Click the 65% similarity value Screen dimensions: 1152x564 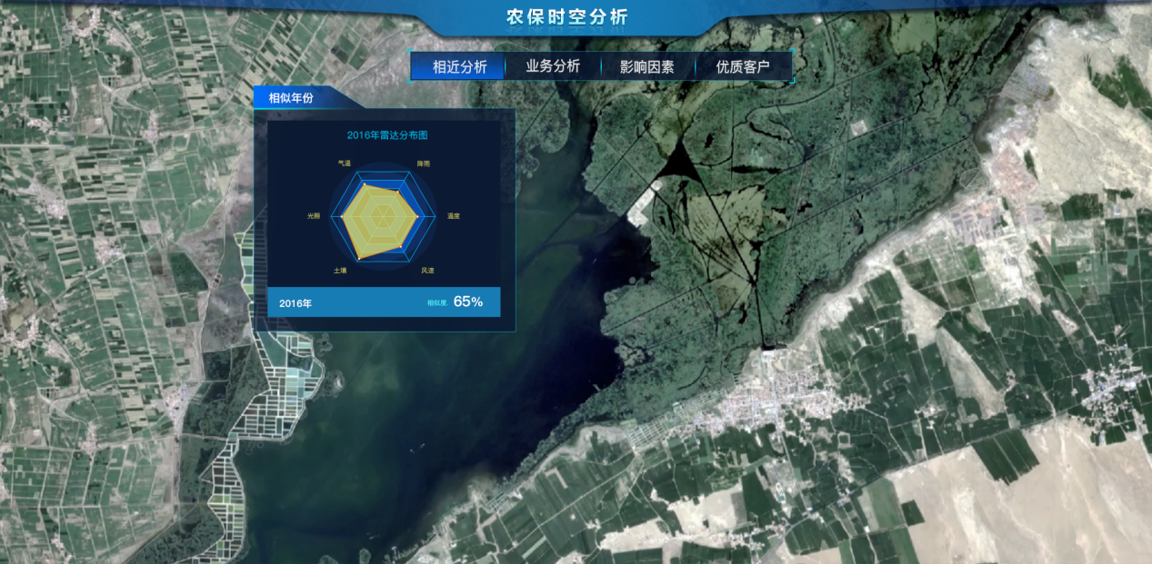coord(467,302)
